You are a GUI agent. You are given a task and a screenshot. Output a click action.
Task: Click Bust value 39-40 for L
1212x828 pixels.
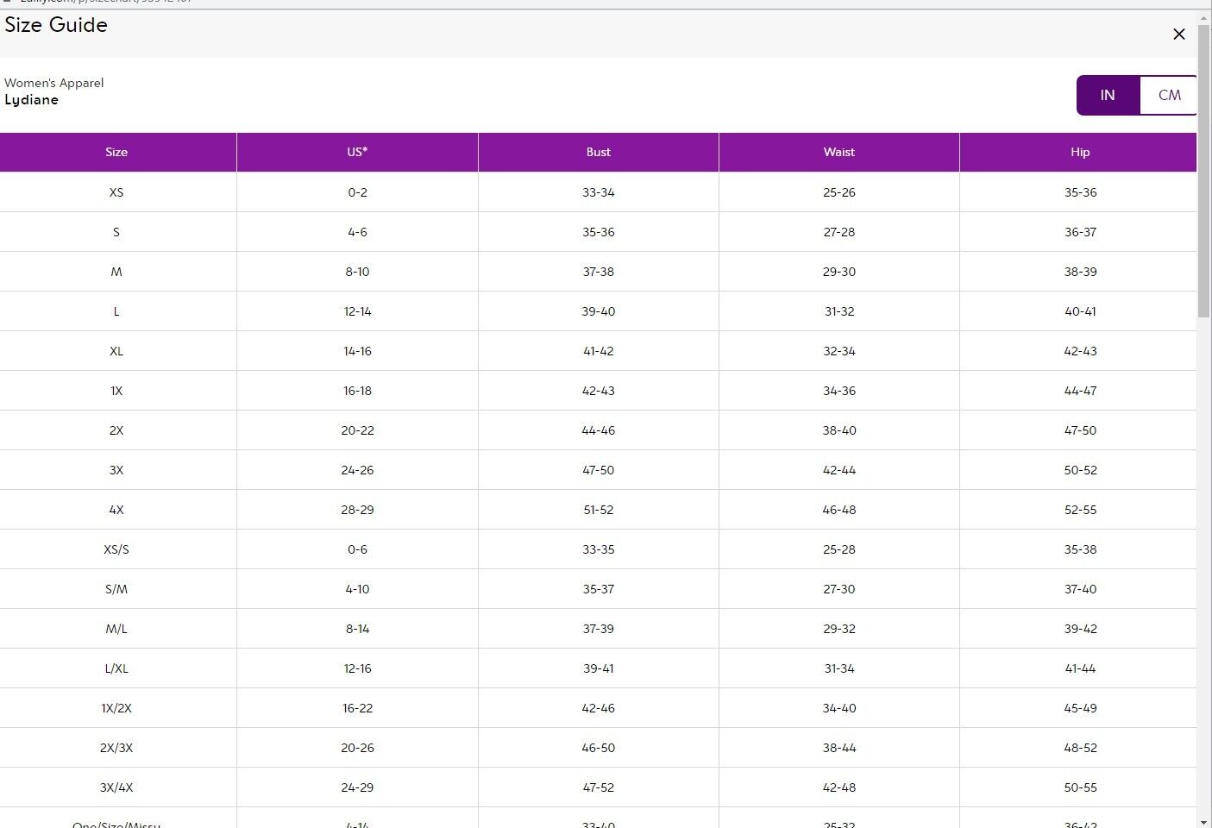coord(598,311)
